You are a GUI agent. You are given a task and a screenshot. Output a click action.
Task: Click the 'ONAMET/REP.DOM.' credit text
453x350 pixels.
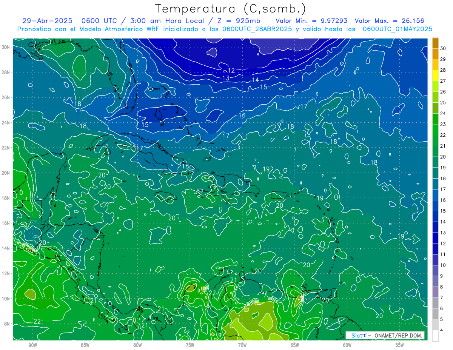[398, 335]
